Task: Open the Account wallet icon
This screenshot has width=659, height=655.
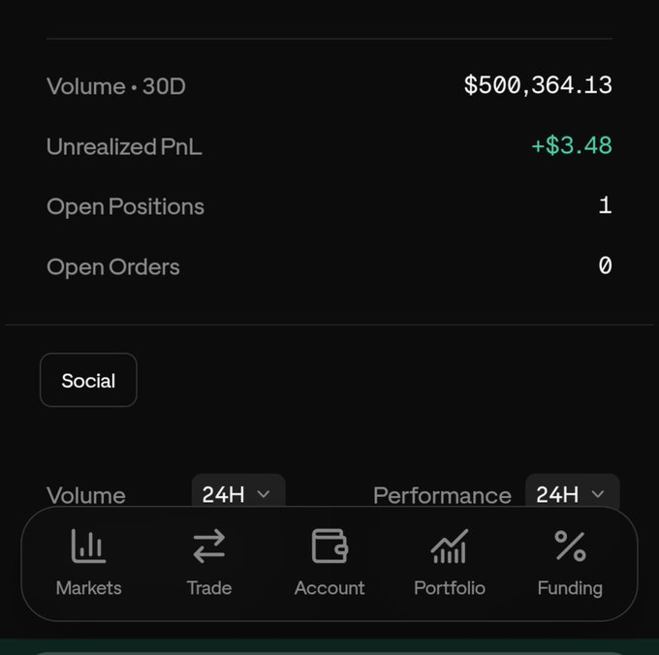Action: pyautogui.click(x=329, y=546)
